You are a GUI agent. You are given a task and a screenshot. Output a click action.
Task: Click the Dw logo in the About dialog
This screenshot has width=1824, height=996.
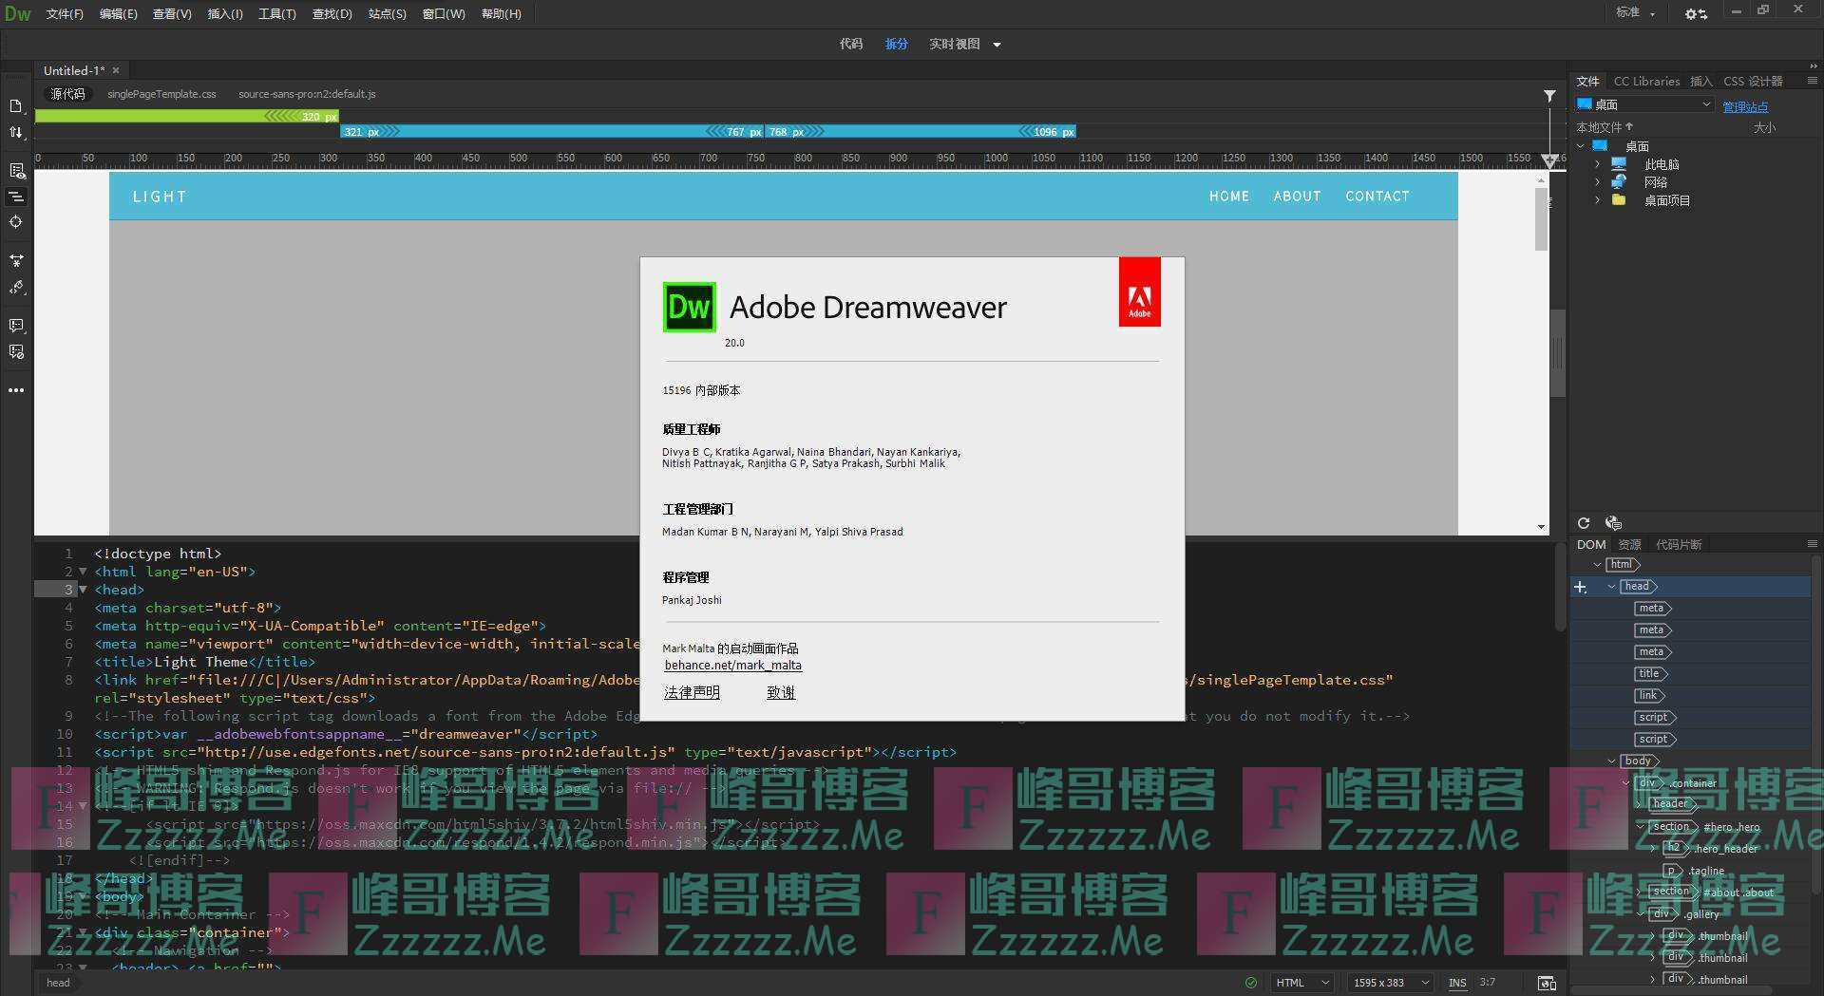point(689,307)
